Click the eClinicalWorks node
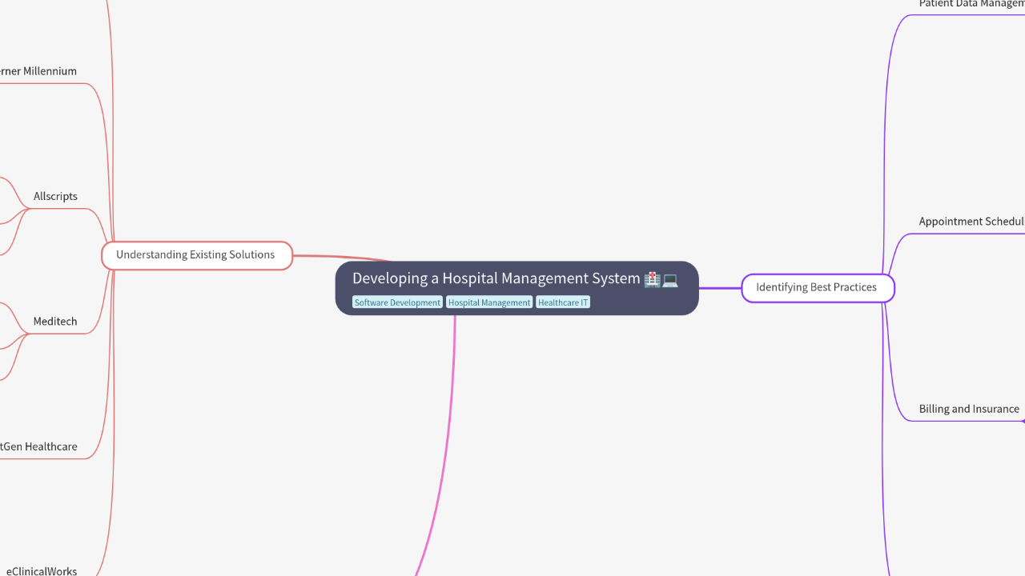Screen dimensions: 1025x576 [x=42, y=570]
